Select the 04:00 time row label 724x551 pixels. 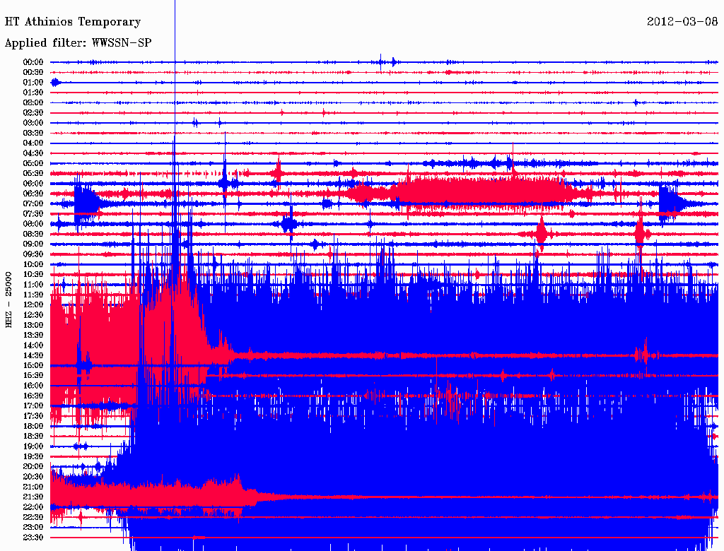click(x=33, y=143)
